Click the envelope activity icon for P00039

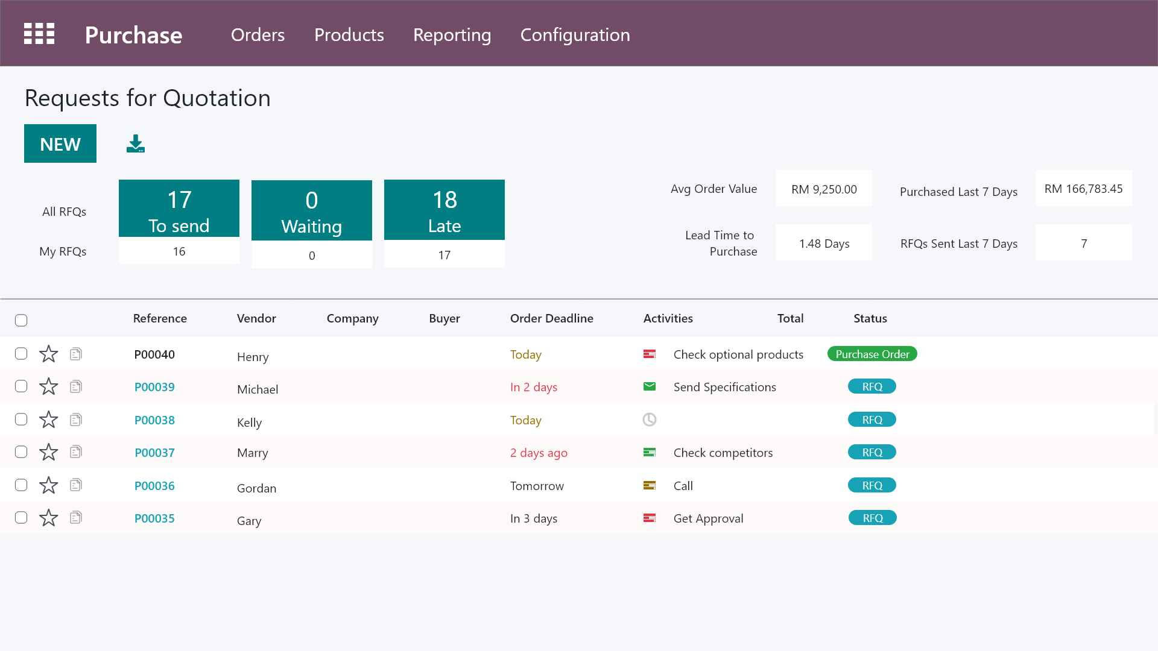click(x=650, y=386)
